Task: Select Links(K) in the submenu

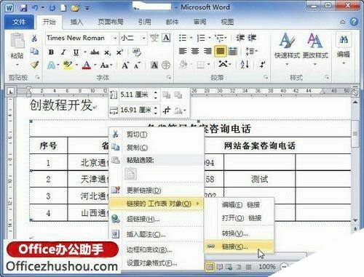Action: (x=239, y=246)
